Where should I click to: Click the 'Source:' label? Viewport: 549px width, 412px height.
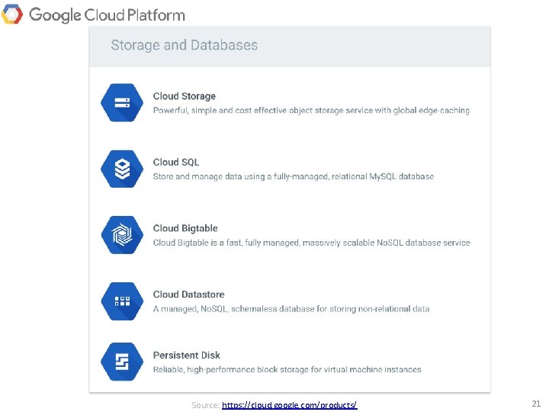pyautogui.click(x=206, y=405)
